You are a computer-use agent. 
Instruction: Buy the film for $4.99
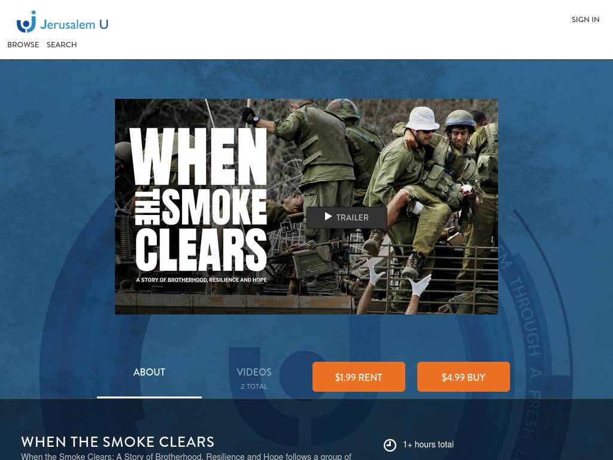point(463,377)
